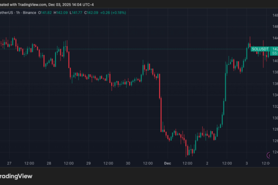Screen dimensions: 278x185
Task: Click the purple event icon near bottom right
Action: coord(270,154)
